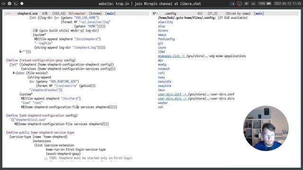The image size is (303, 170).
Task: Open the sway directory in Dired
Action: click(161, 77)
